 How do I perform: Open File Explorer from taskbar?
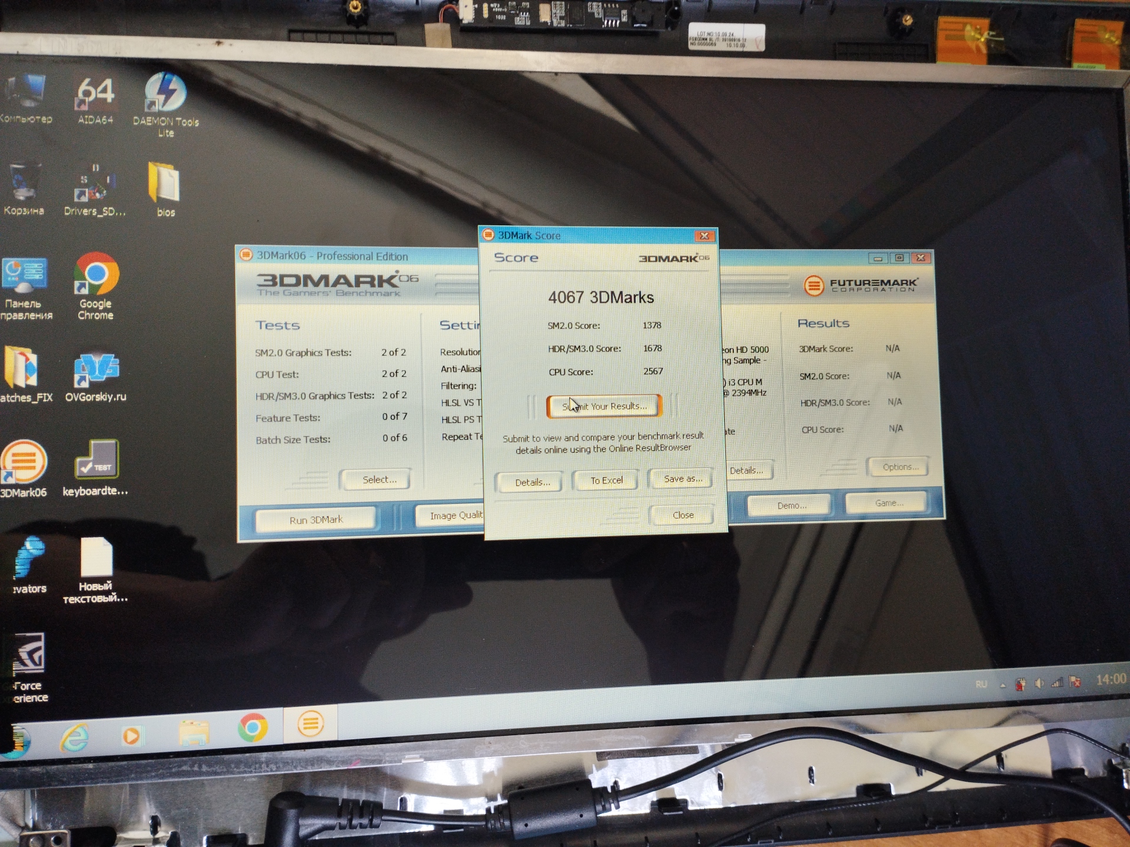click(x=194, y=732)
